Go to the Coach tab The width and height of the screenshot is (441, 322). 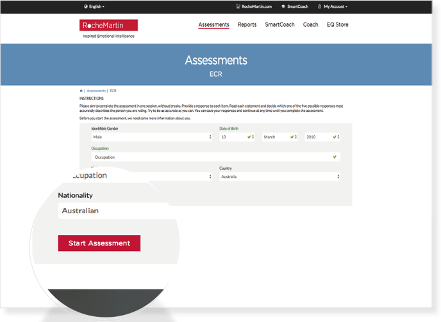coord(310,25)
